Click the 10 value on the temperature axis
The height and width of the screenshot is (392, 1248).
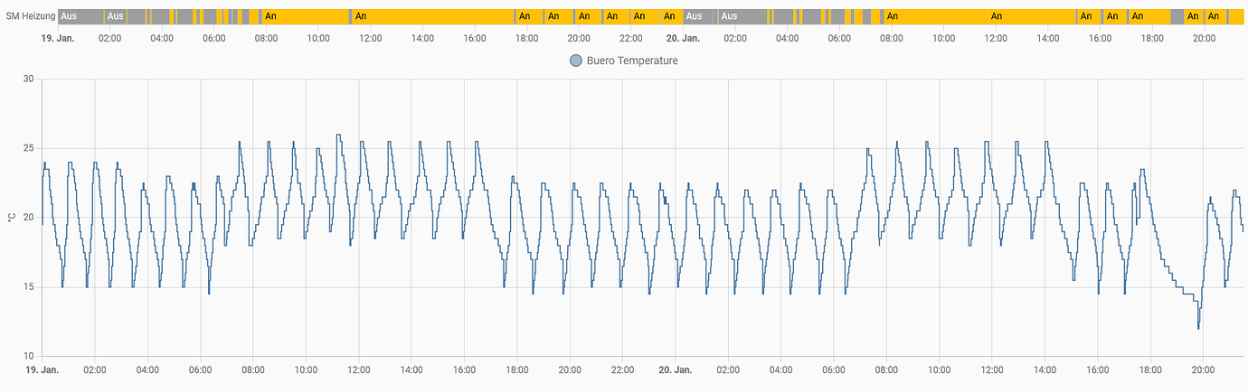pyautogui.click(x=28, y=356)
